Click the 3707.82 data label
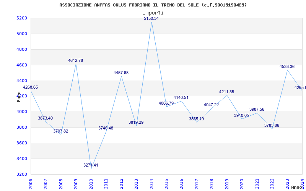The image size is (306, 191). pos(61,131)
